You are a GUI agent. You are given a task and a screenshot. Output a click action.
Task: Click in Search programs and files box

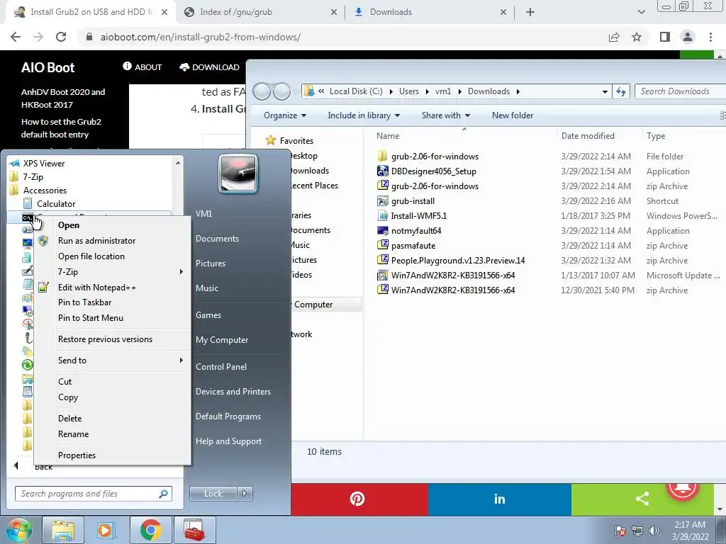pyautogui.click(x=93, y=494)
